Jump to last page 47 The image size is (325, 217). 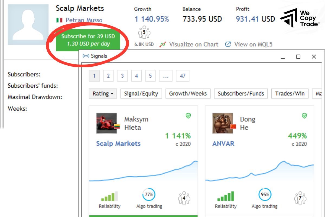point(183,76)
